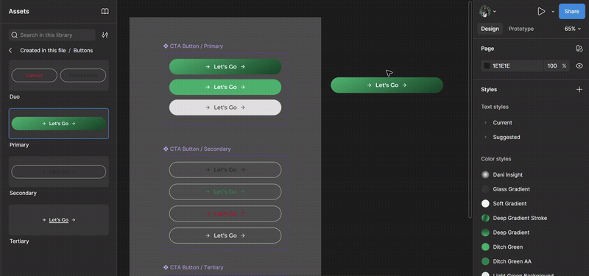Open the user avatar dropdown
The image size is (589, 276).
pos(488,11)
